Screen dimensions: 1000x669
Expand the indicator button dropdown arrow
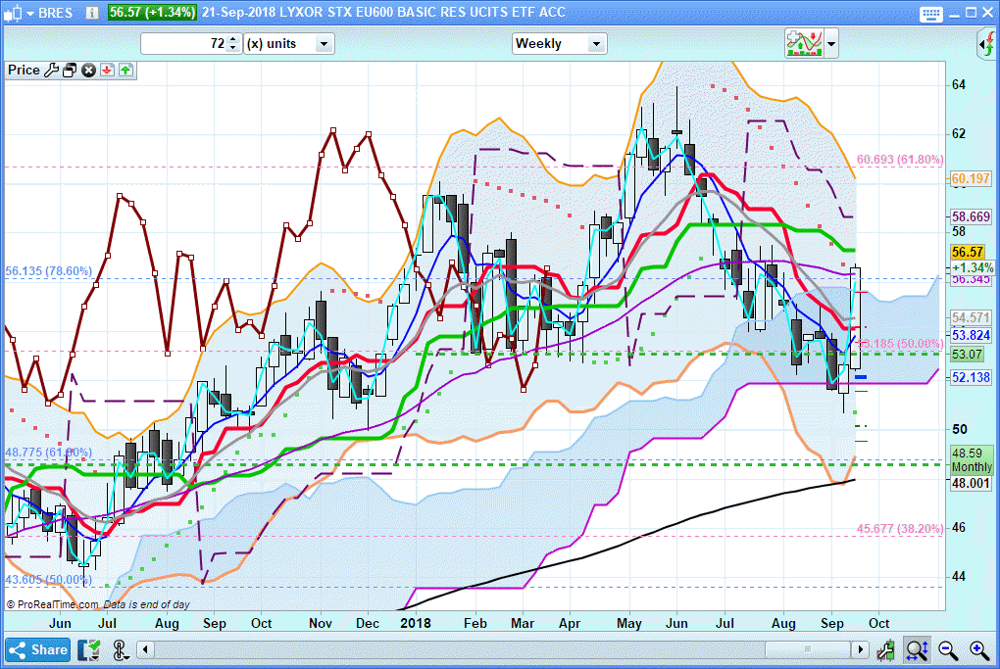tap(830, 44)
